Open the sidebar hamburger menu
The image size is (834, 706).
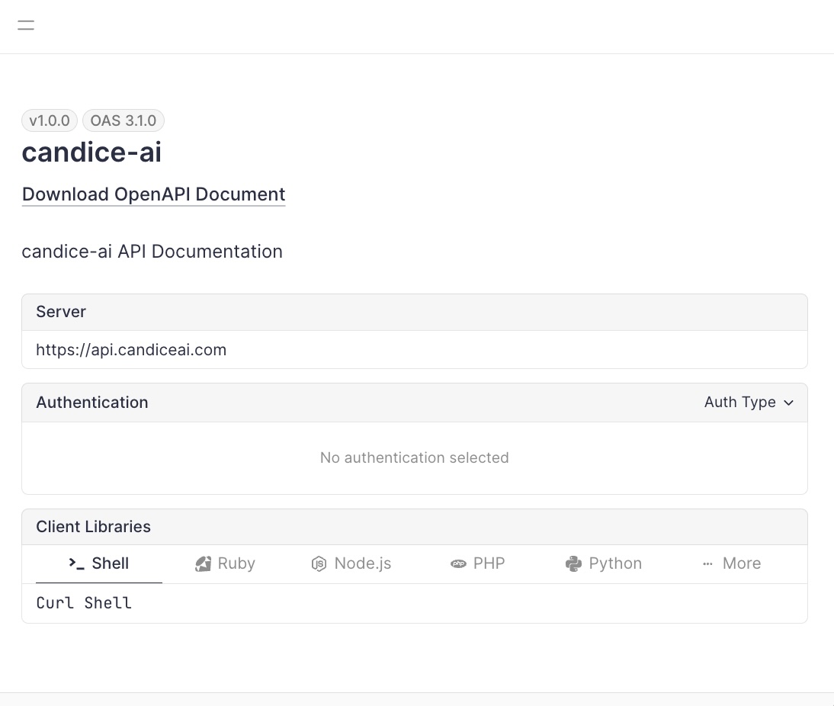pos(25,24)
